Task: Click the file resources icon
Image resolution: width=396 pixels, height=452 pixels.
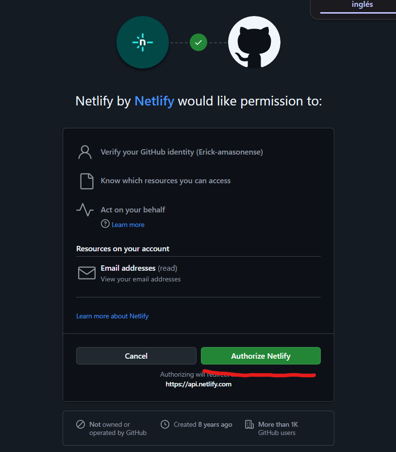Action: [86, 181]
